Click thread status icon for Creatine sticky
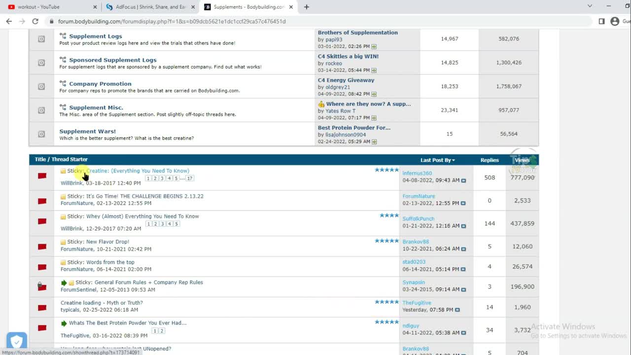The image size is (631, 355). coord(42,176)
